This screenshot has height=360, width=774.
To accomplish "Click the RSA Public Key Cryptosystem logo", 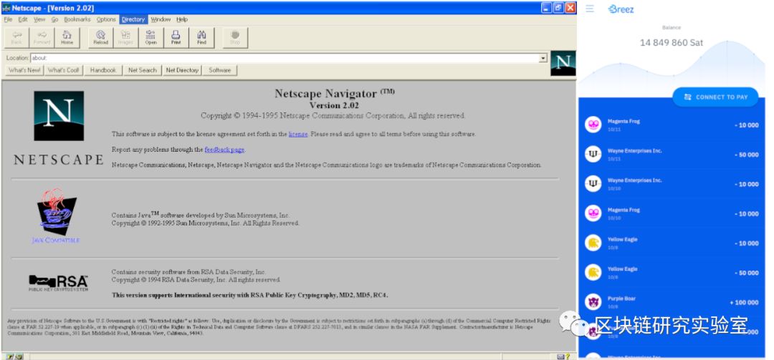I will (x=58, y=283).
